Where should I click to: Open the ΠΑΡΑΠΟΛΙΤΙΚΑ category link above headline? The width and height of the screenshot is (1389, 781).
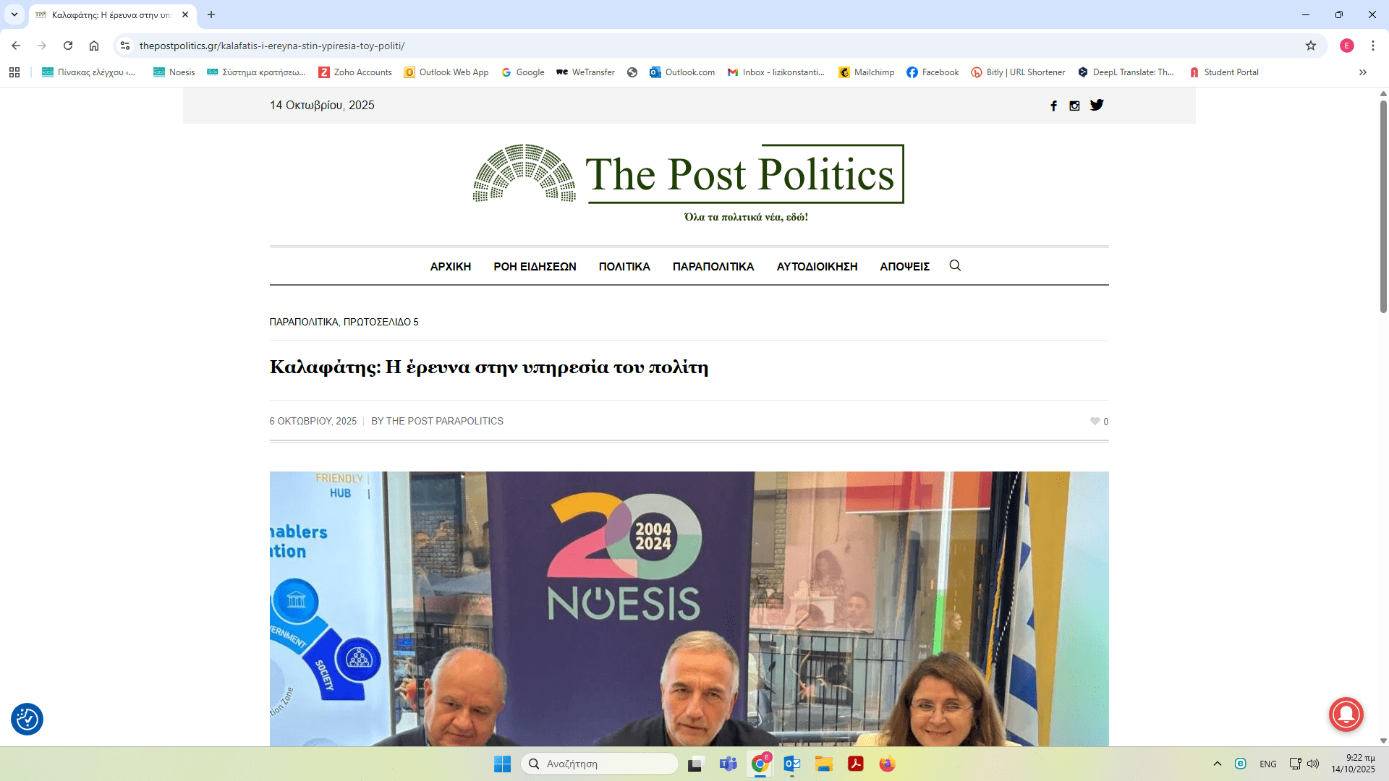pos(304,323)
